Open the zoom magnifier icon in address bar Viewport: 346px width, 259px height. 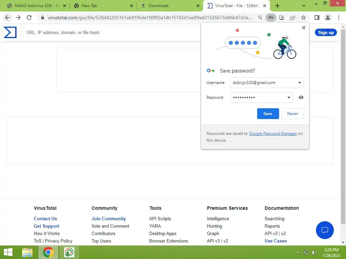tap(260, 18)
